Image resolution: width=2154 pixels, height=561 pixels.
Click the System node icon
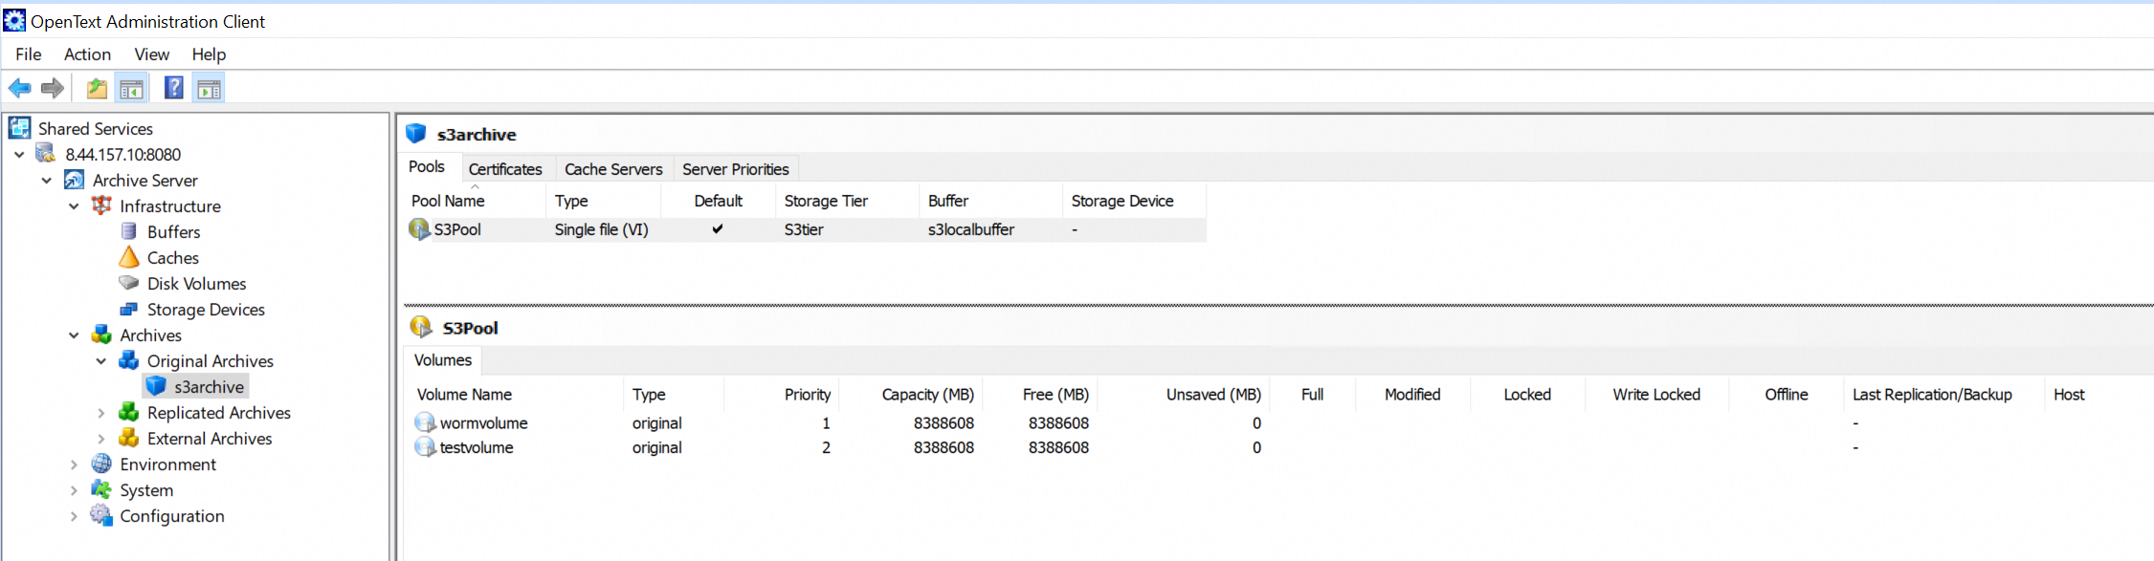point(101,489)
